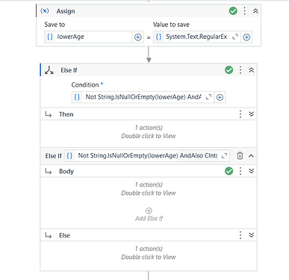
Task: Expand the Body section
Action: [252, 171]
